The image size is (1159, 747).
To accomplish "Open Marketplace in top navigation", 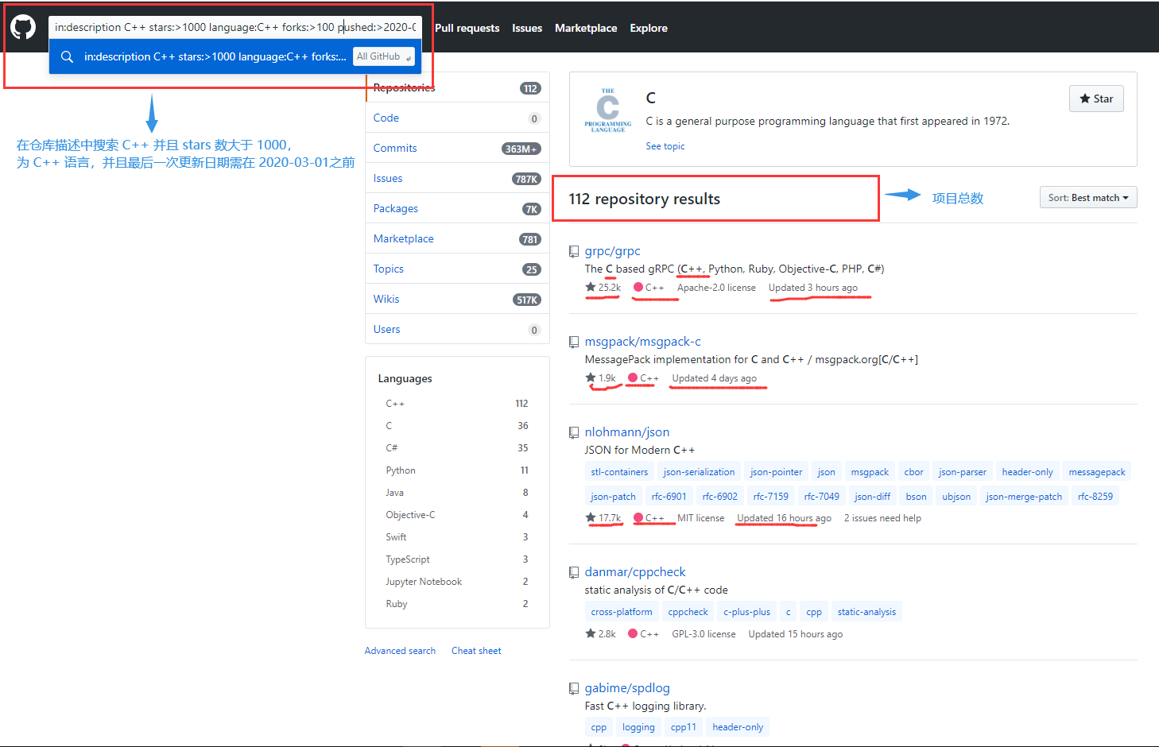I will 586,28.
